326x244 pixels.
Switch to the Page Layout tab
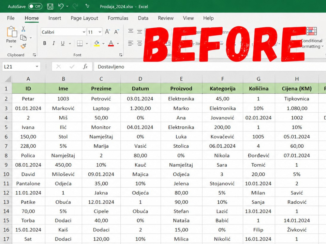84,18
